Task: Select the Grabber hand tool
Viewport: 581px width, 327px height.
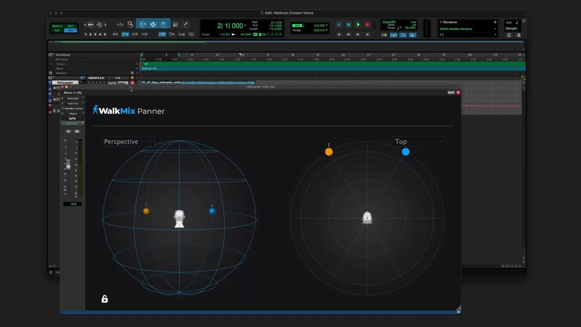Action: (163, 24)
